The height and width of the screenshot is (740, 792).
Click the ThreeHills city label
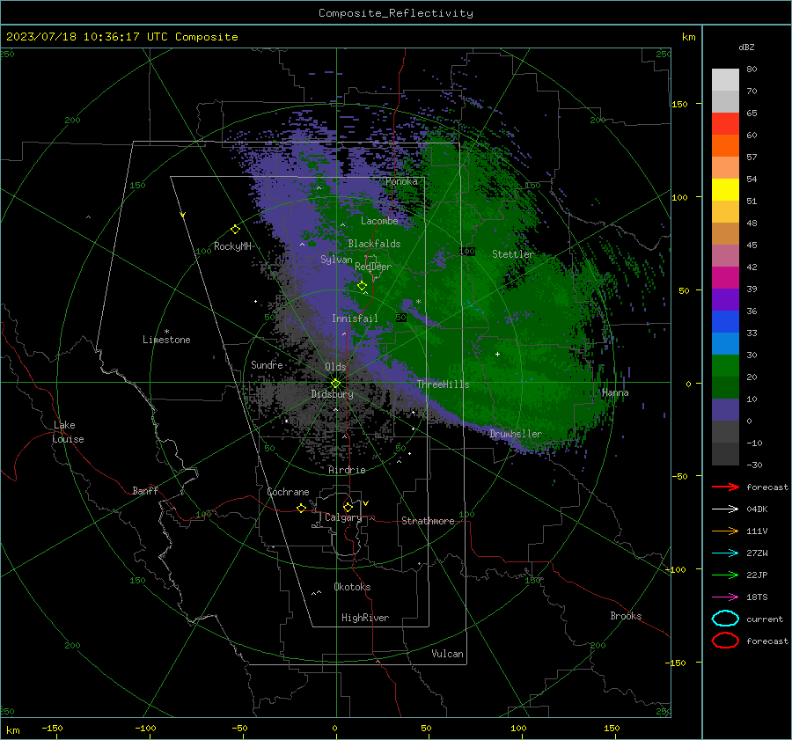(x=443, y=385)
